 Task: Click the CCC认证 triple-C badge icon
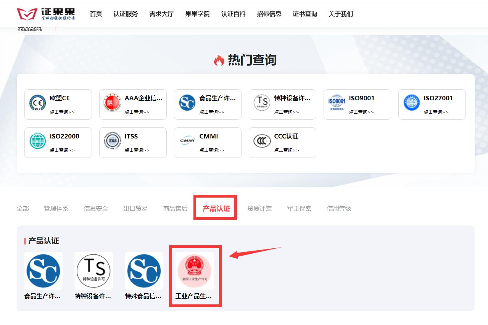click(261, 140)
